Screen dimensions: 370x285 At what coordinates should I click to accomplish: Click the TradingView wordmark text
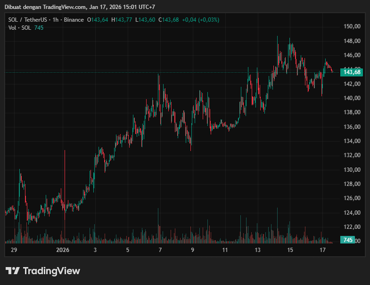[51, 271]
